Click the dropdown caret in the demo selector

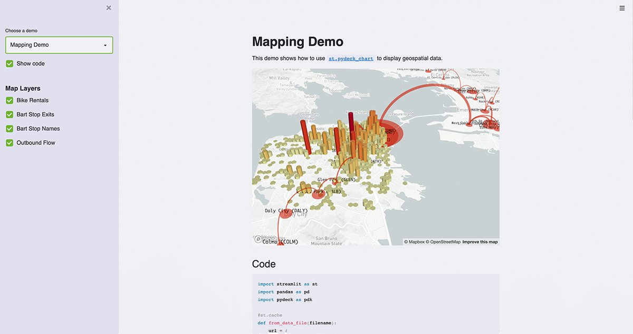pos(105,45)
